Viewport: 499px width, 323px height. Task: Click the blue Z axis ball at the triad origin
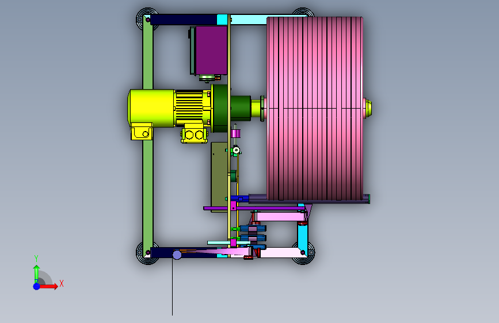pos(37,286)
